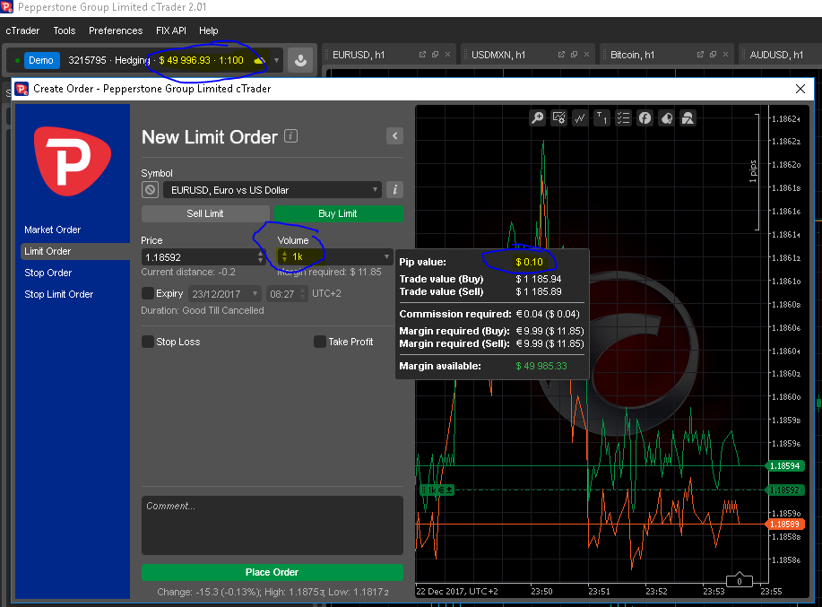Image resolution: width=822 pixels, height=607 pixels.
Task: Open the Help menu
Action: coord(209,30)
